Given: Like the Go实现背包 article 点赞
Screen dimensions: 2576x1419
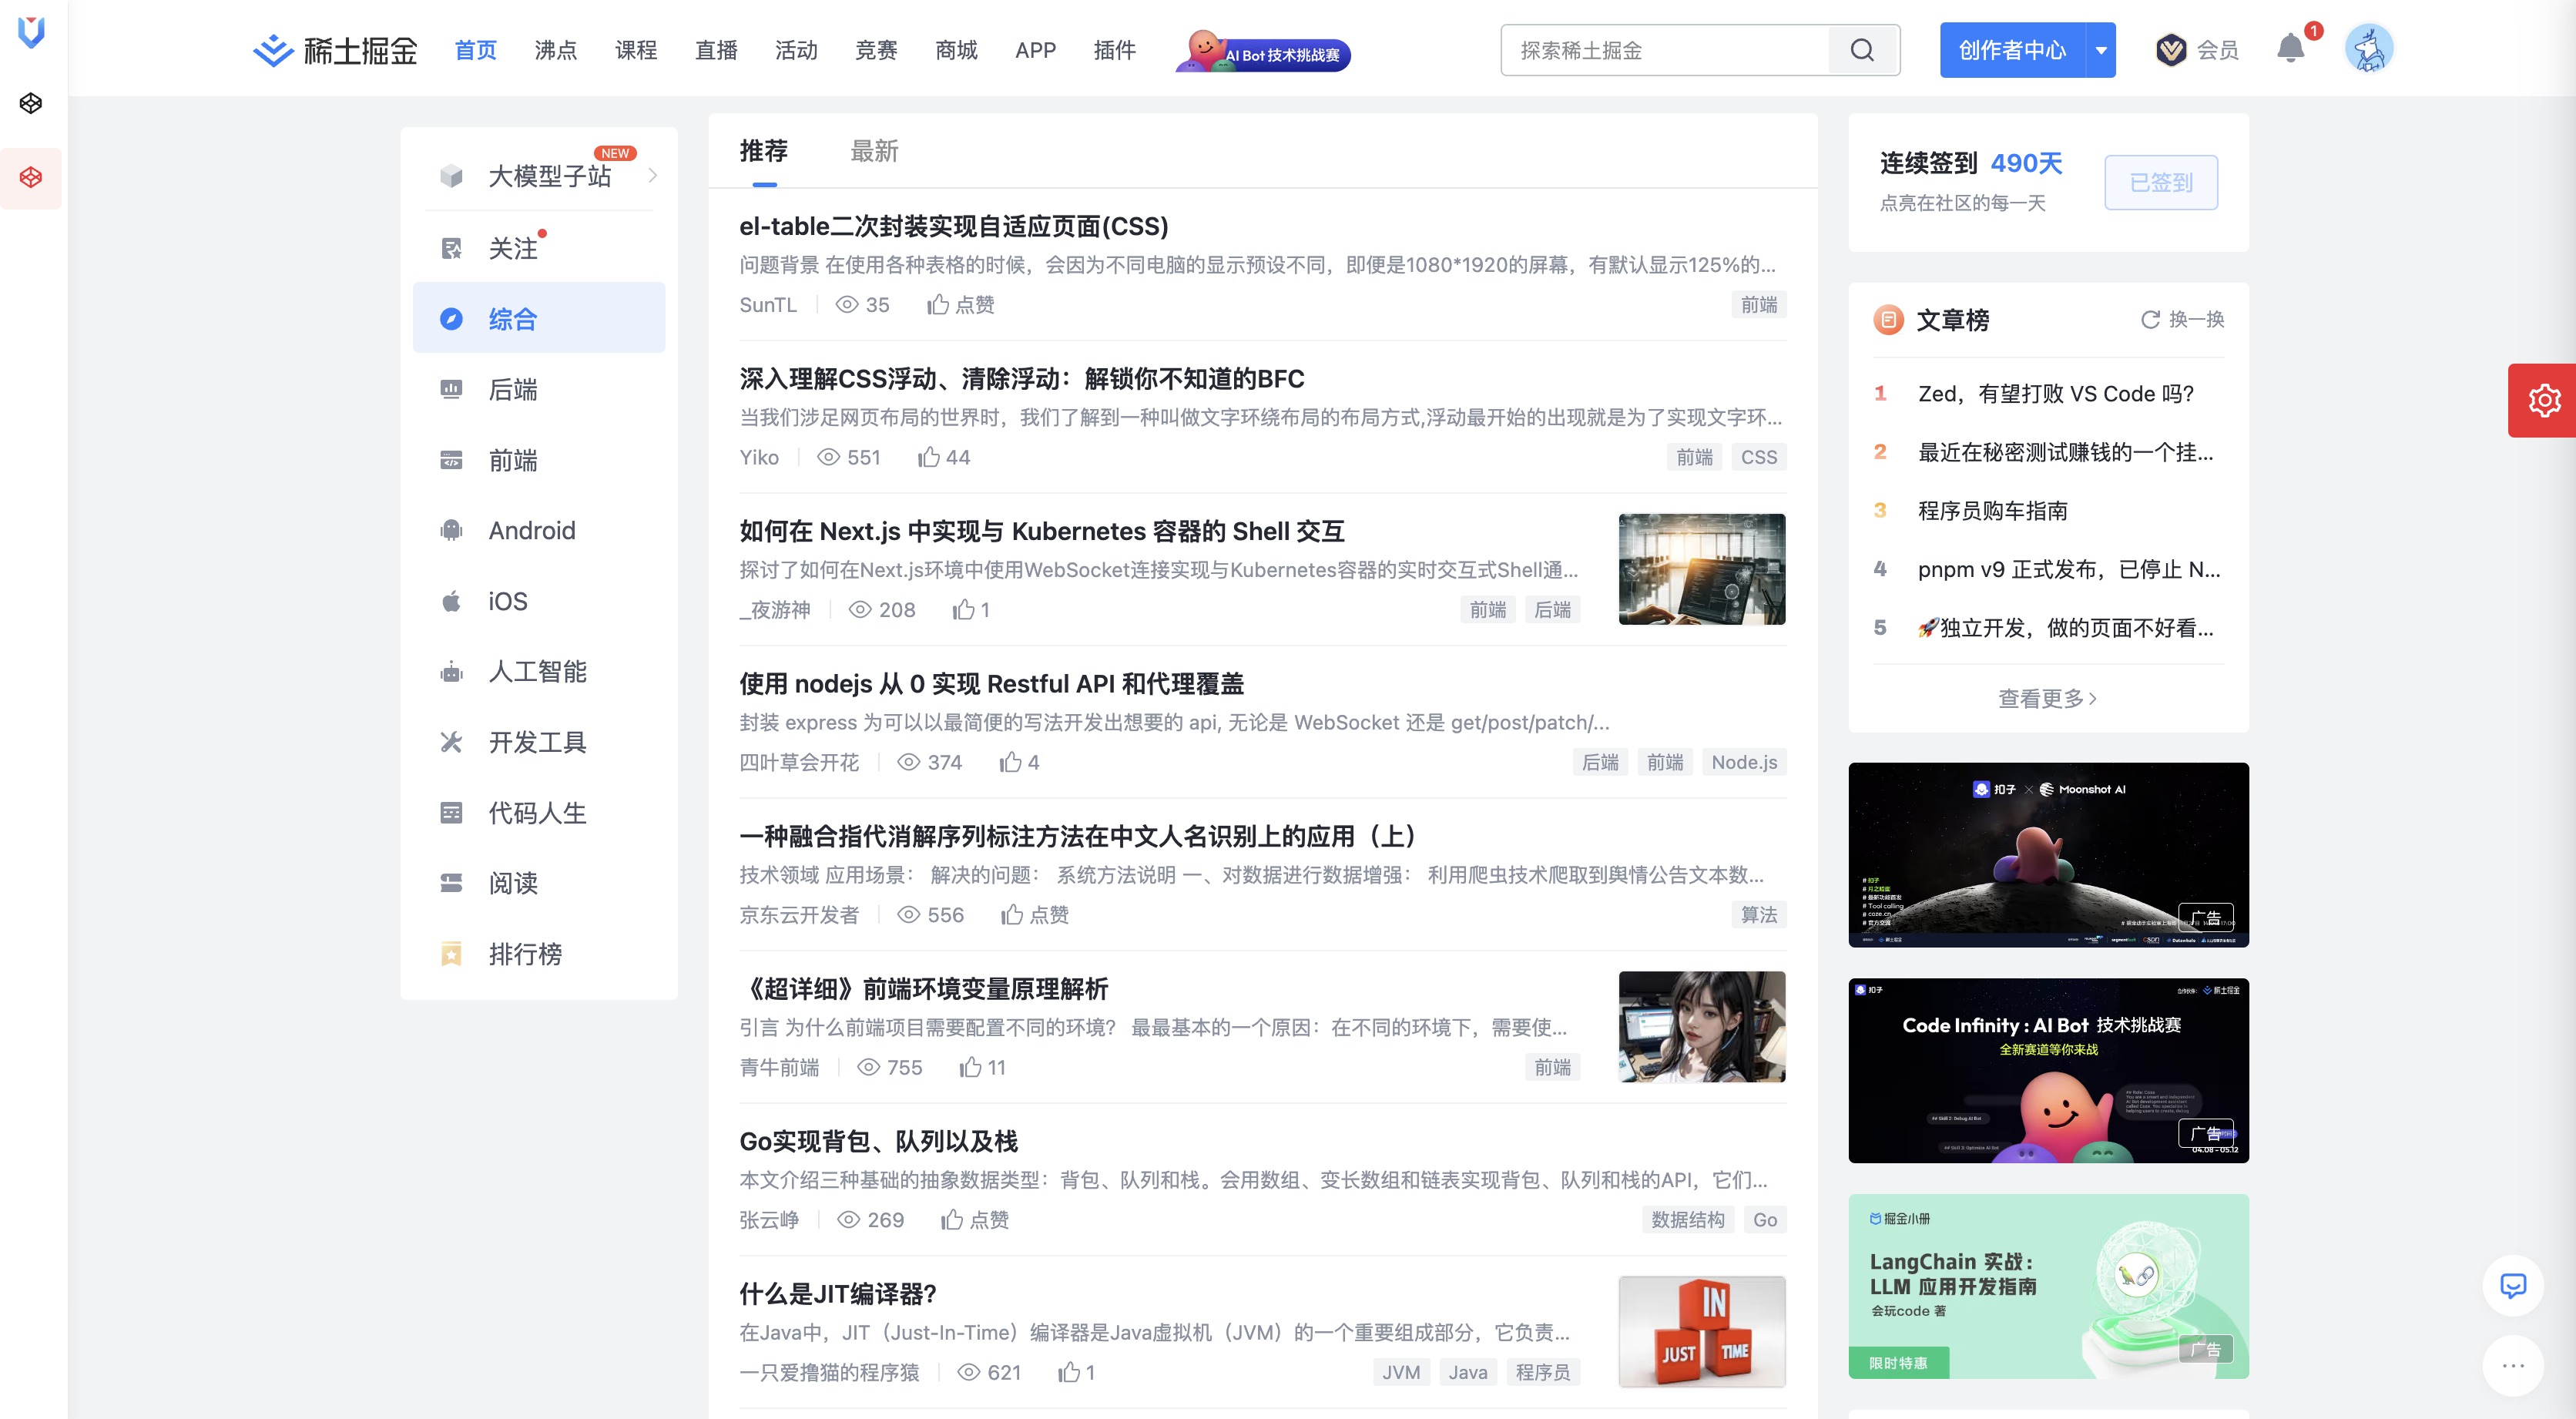Looking at the screenshot, I should [975, 1219].
